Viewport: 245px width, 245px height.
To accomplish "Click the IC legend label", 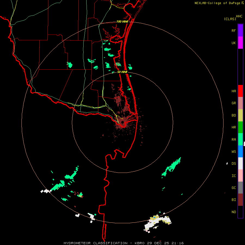I will [x=234, y=176].
